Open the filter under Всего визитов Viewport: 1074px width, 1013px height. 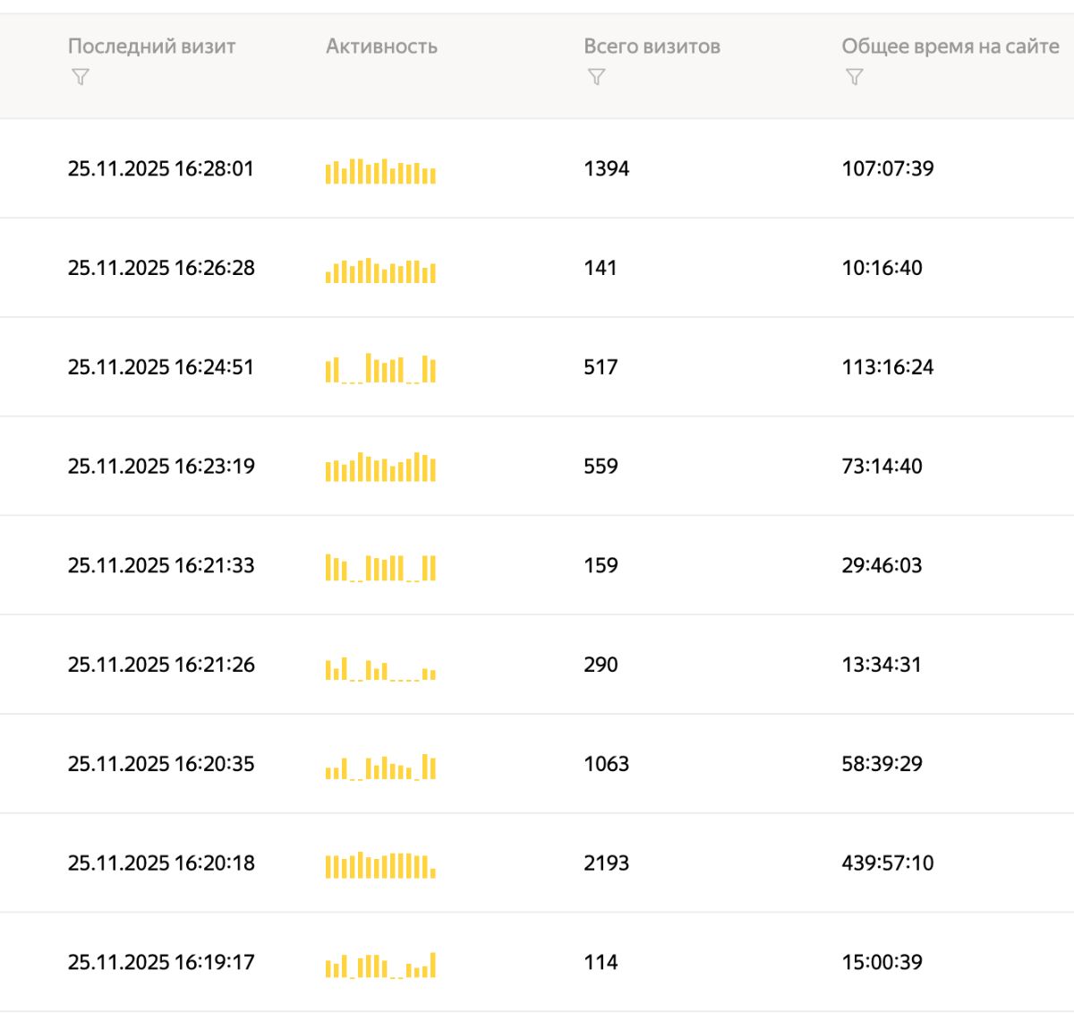pyautogui.click(x=596, y=77)
